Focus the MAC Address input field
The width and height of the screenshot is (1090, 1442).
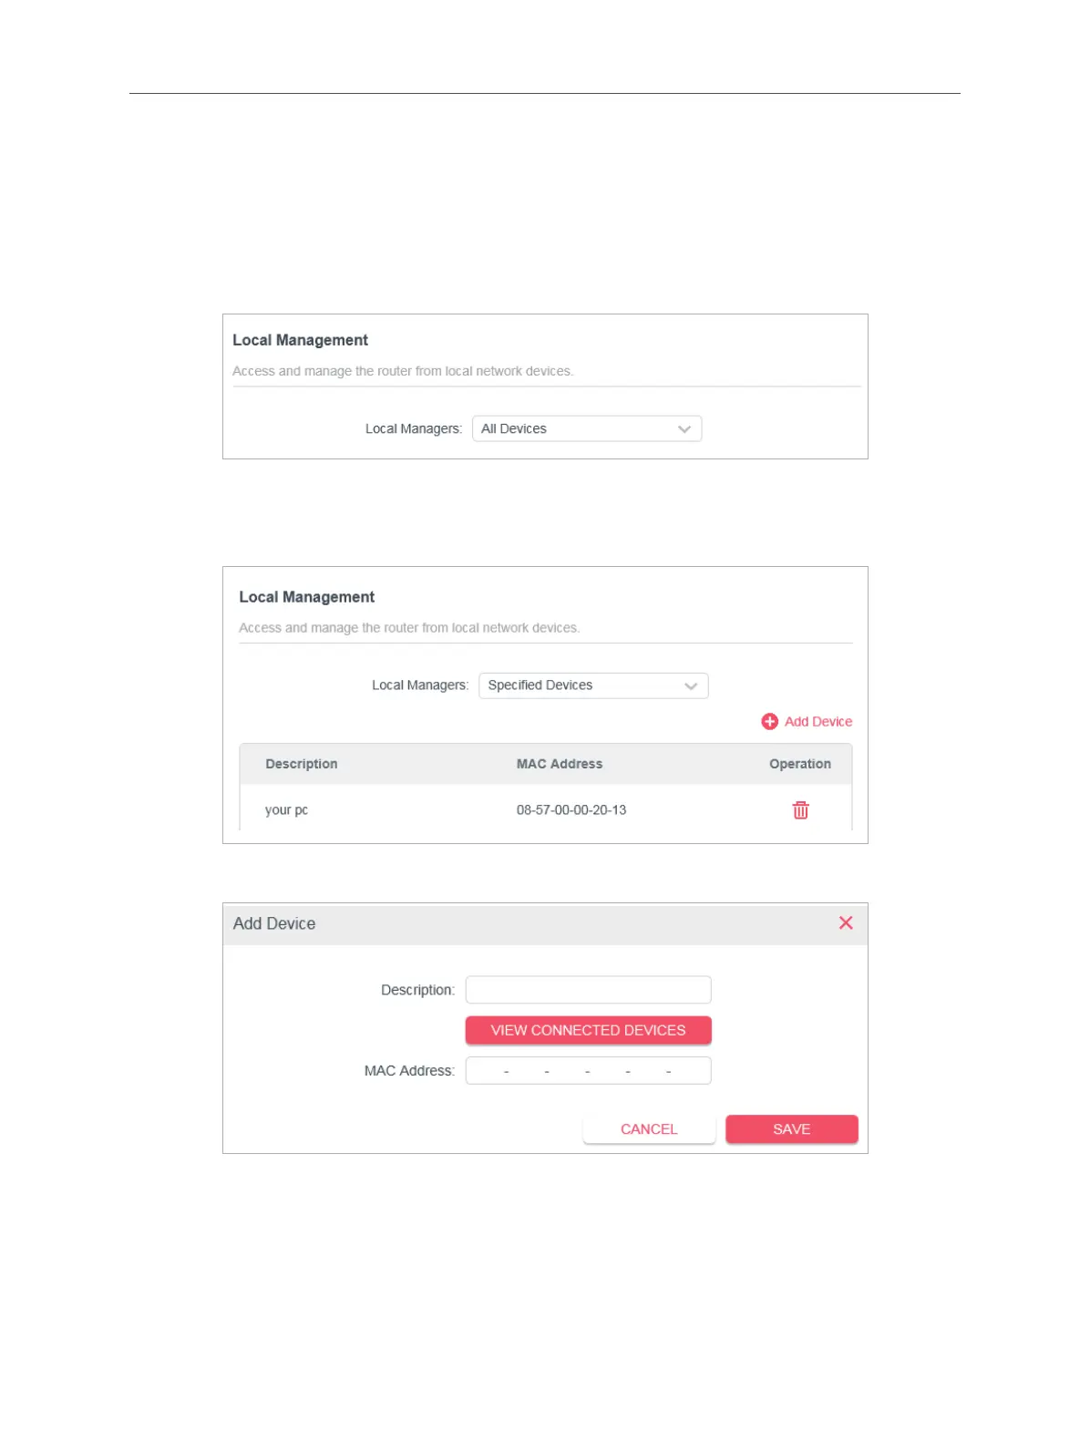coord(588,1070)
